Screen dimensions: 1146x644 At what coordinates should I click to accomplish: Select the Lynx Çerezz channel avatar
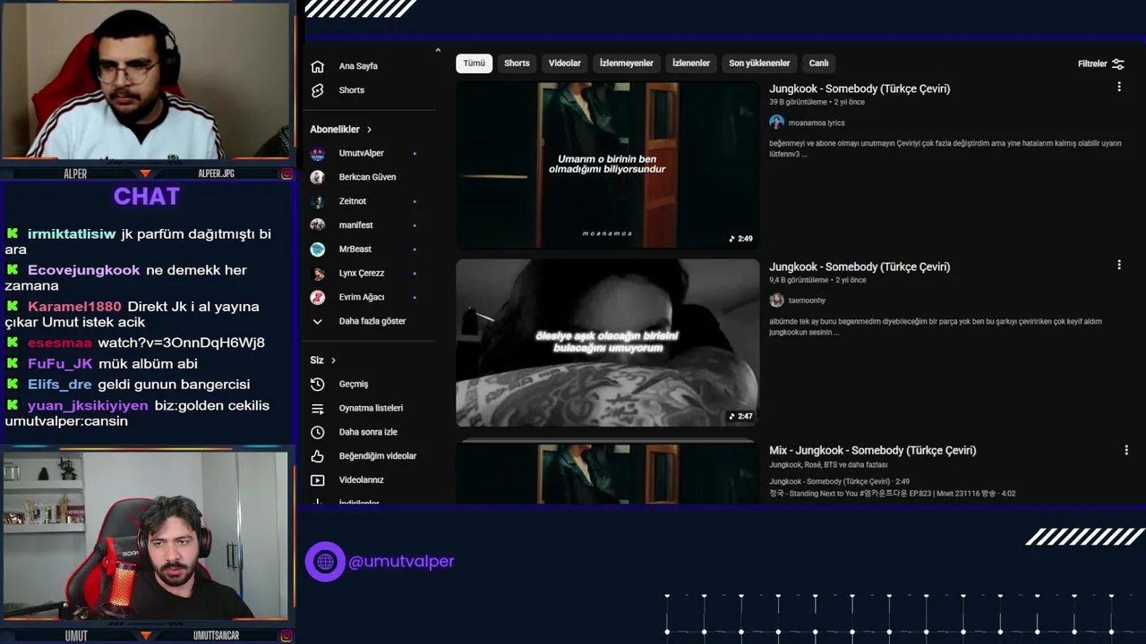[317, 273]
